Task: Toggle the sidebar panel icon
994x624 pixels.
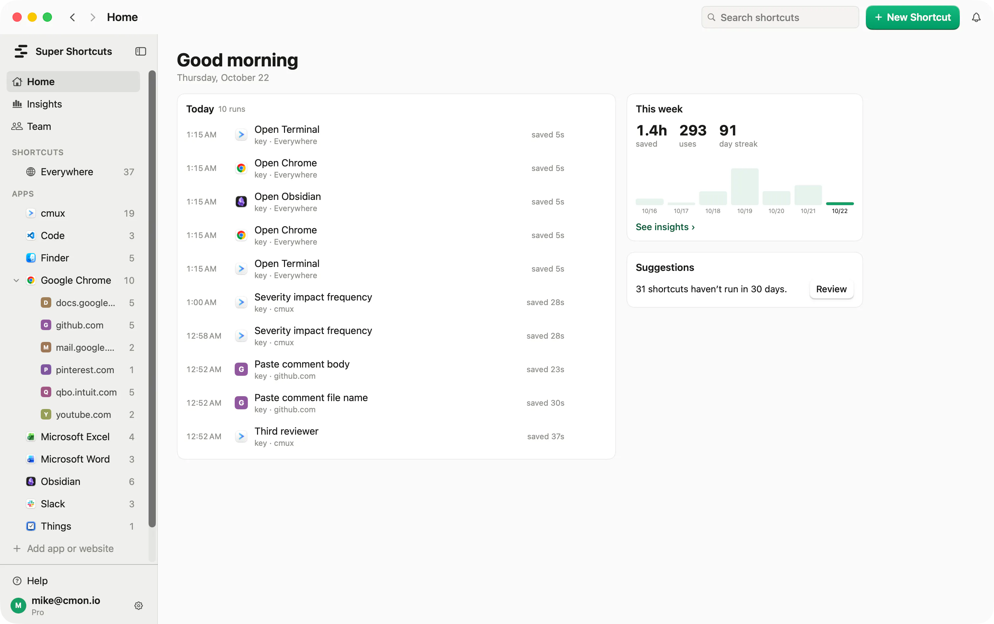Action: click(x=140, y=52)
